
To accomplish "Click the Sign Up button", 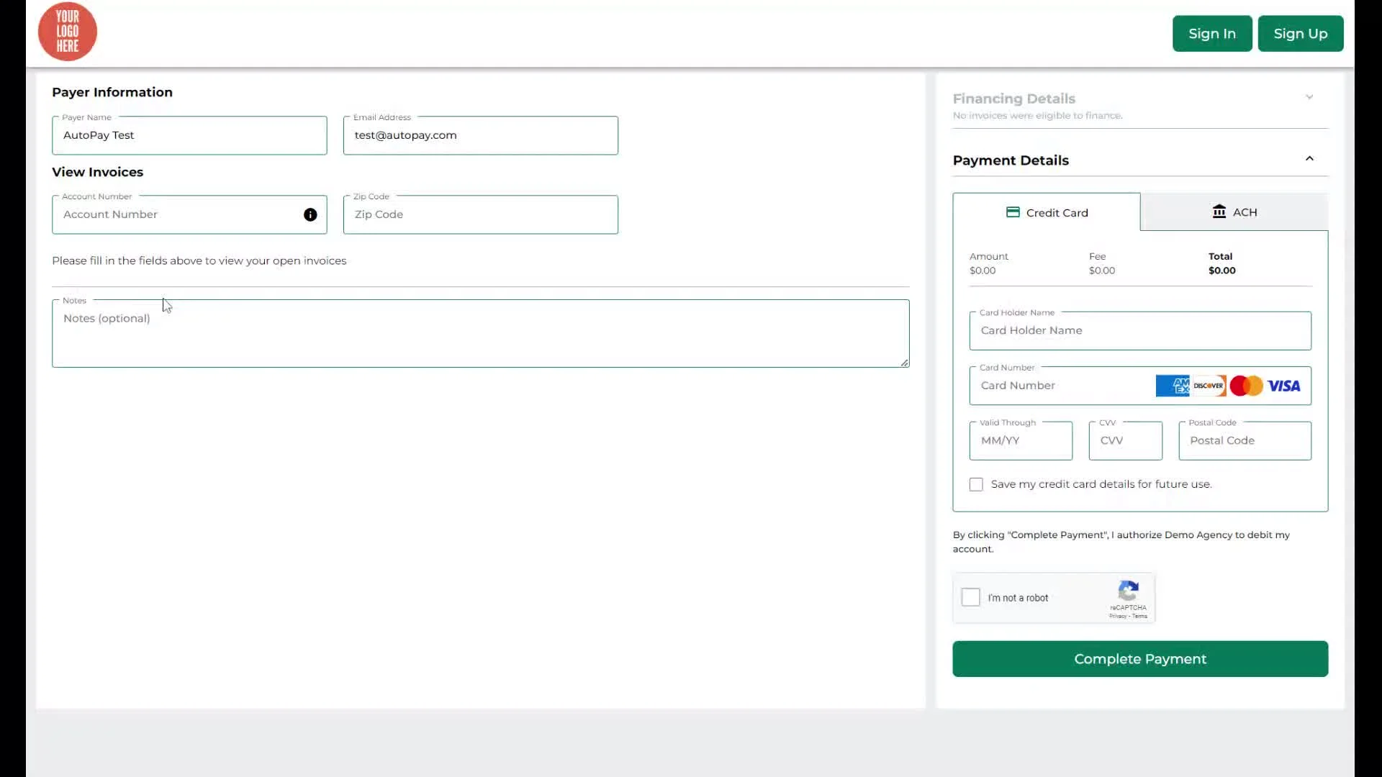I will (x=1300, y=34).
